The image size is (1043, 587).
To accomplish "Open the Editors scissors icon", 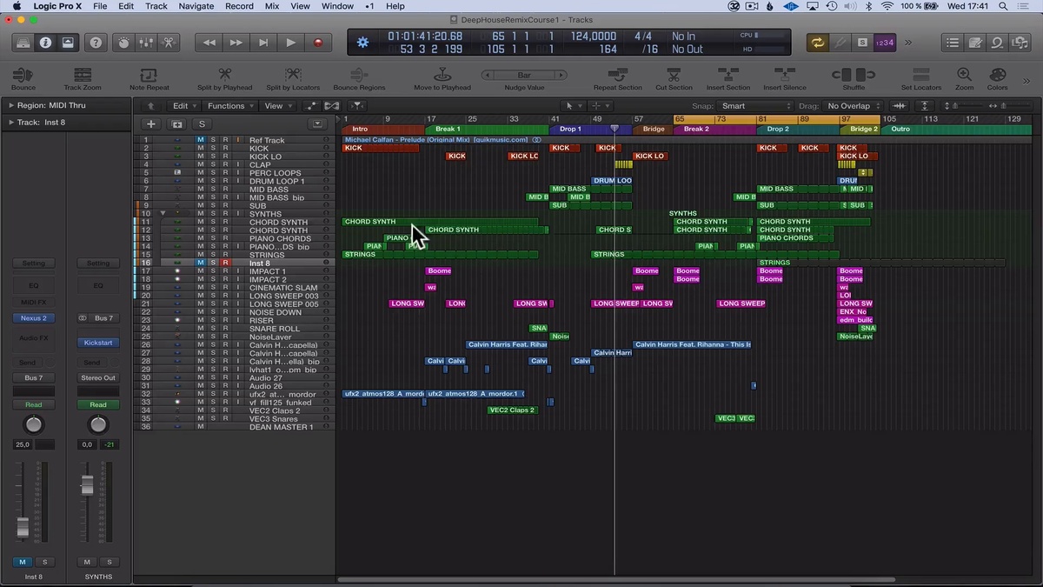I will point(168,43).
